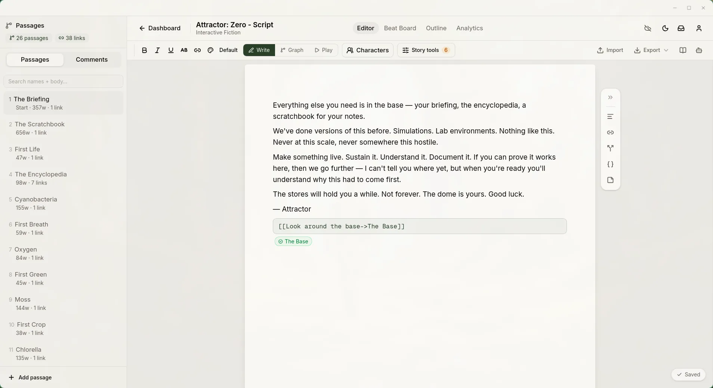
Task: Toggle italic formatting
Action: tap(157, 50)
